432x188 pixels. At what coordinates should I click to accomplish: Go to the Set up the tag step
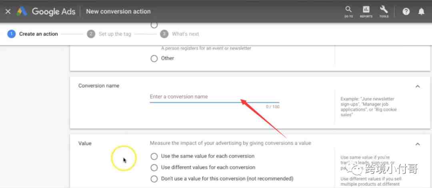click(x=109, y=34)
